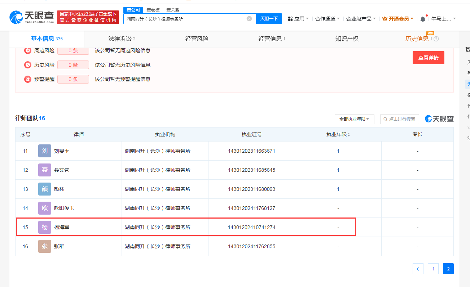Click the lawyer team search field

[400, 119]
